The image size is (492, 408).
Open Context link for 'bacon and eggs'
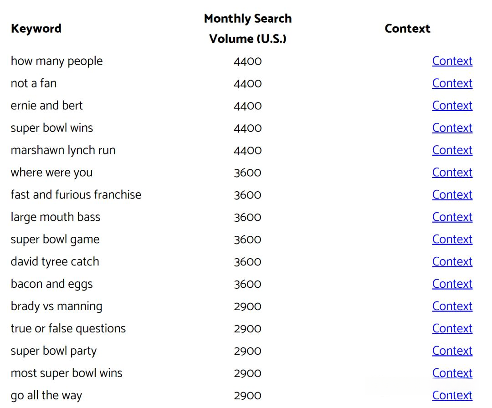point(452,284)
